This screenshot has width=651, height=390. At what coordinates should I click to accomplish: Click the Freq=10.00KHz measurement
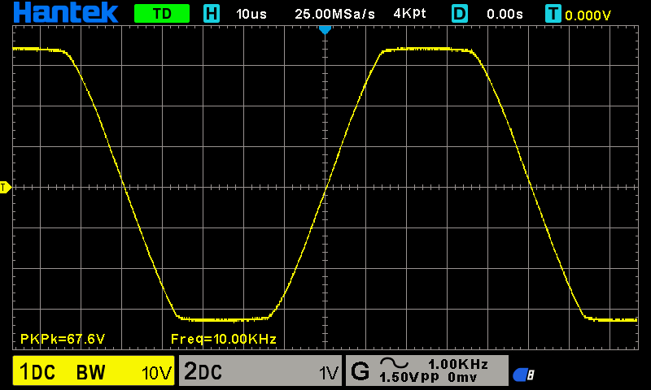pos(223,339)
